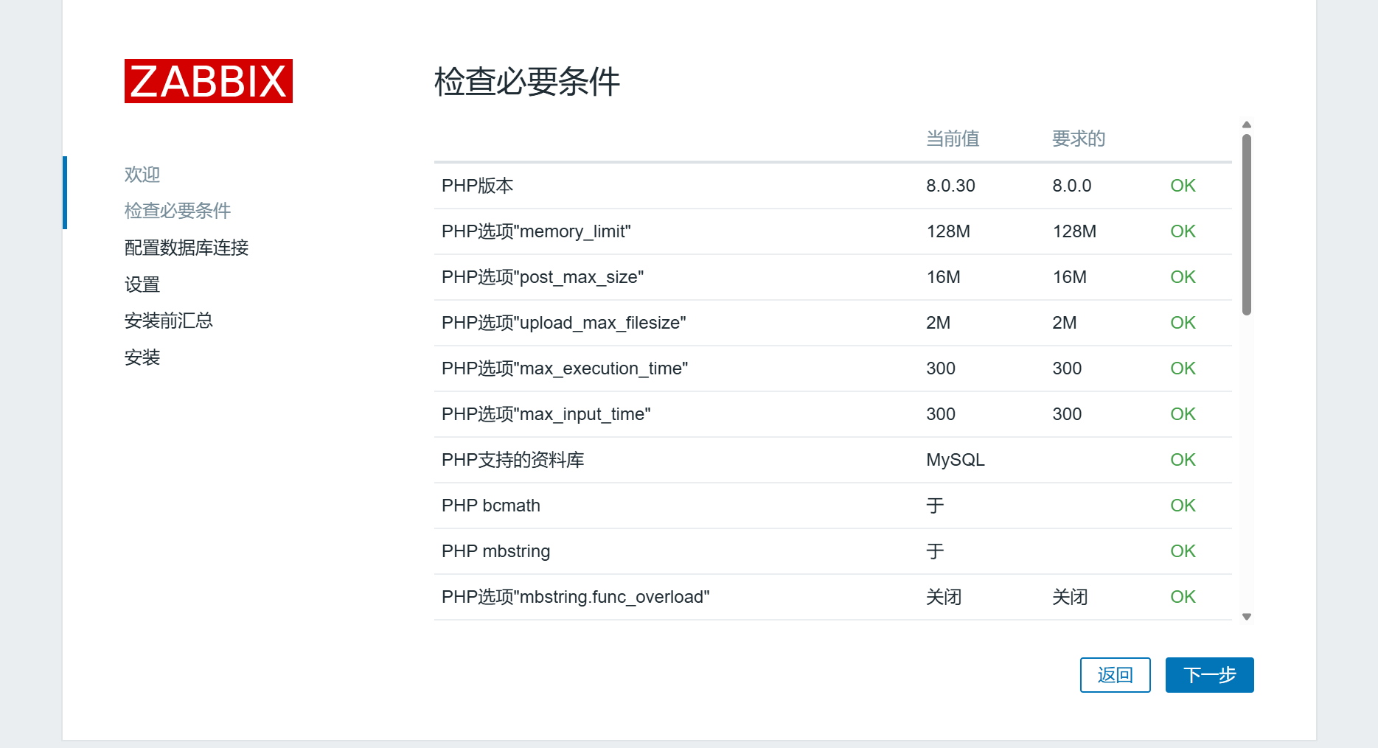Select the 安装 sidebar step

coord(142,357)
